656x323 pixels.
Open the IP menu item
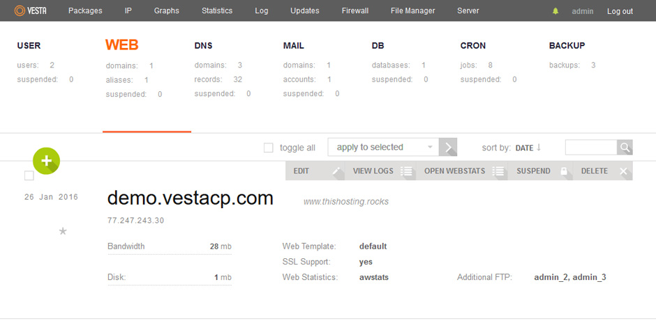(x=128, y=11)
